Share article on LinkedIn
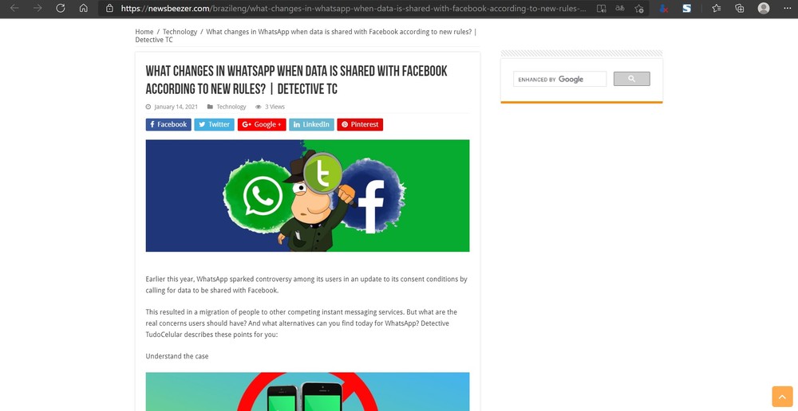 (x=311, y=124)
